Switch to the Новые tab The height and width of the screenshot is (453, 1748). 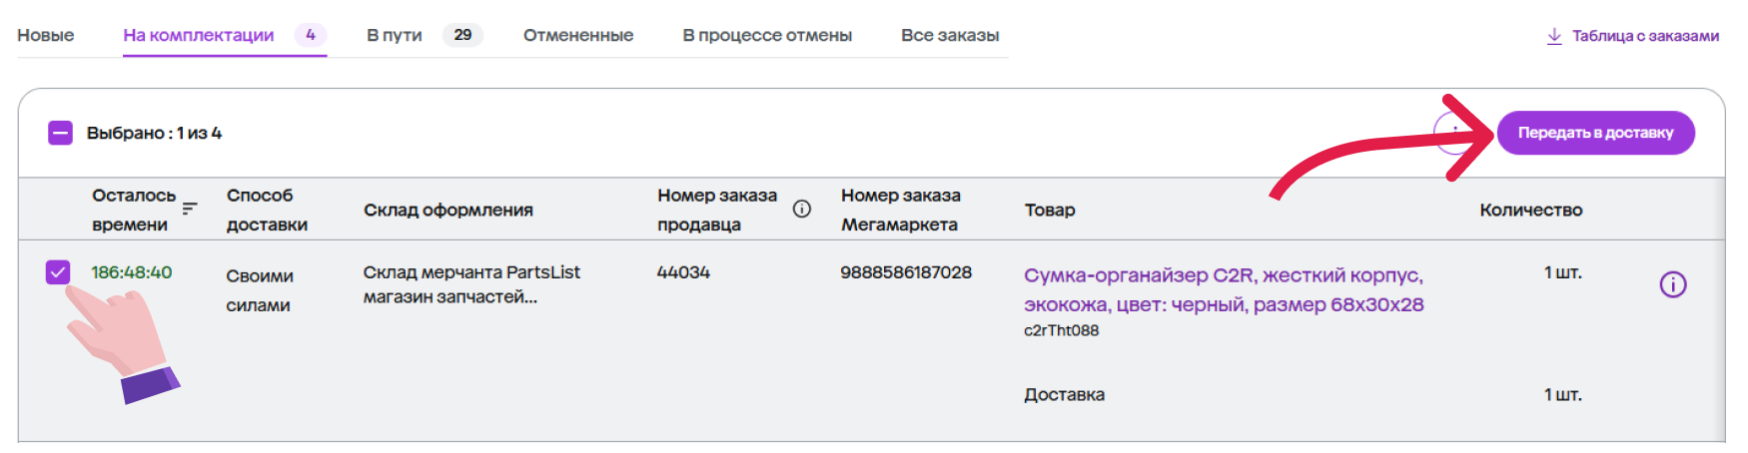[x=46, y=35]
